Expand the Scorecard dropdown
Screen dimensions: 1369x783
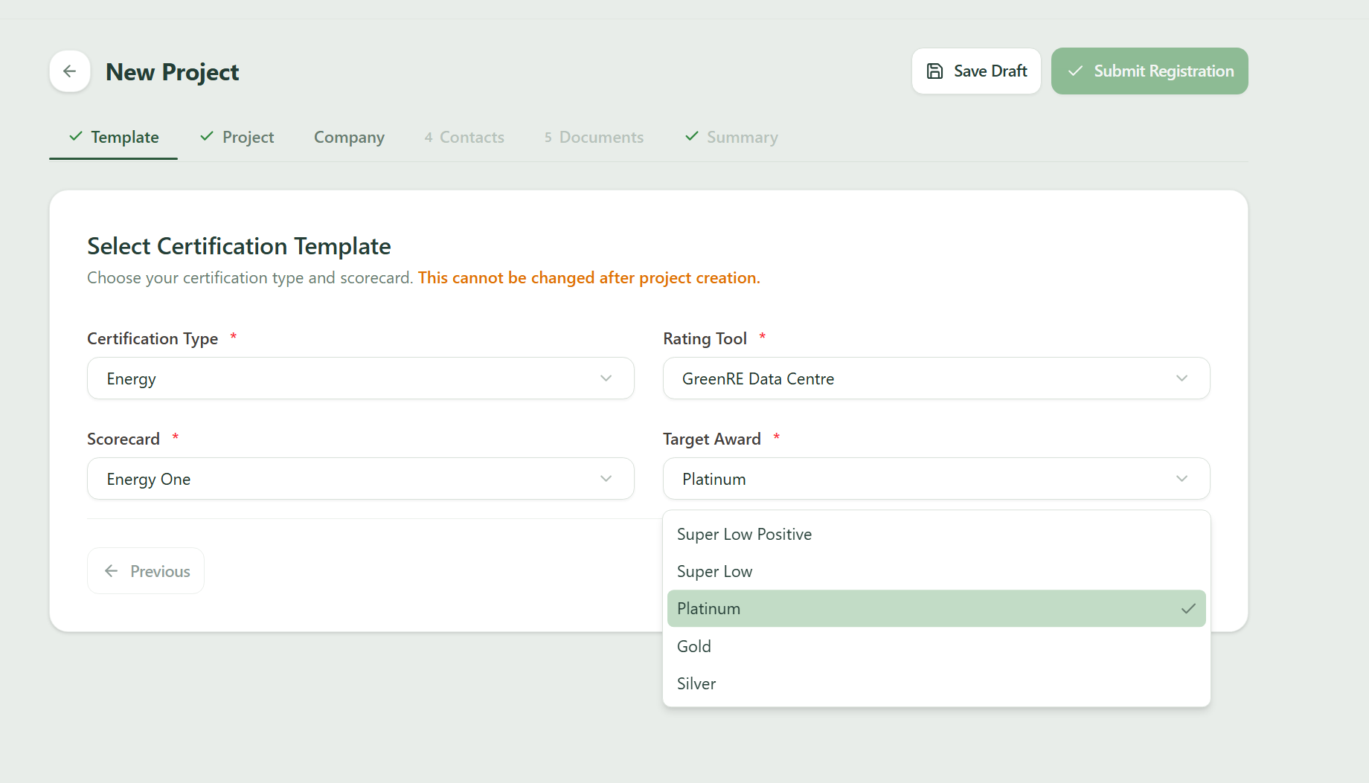pos(361,479)
